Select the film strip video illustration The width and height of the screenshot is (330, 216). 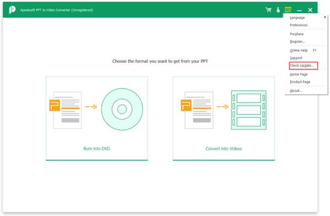(249, 110)
